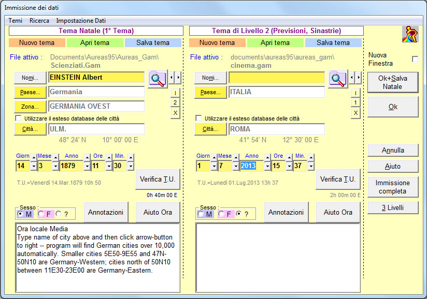Screen dimensions: 427x299
Task: Click the small 1 button in Tema di Livello 2
Action: tap(355, 102)
